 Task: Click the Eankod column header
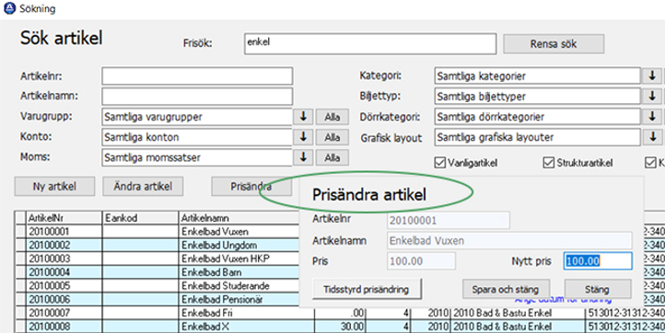[140, 218]
